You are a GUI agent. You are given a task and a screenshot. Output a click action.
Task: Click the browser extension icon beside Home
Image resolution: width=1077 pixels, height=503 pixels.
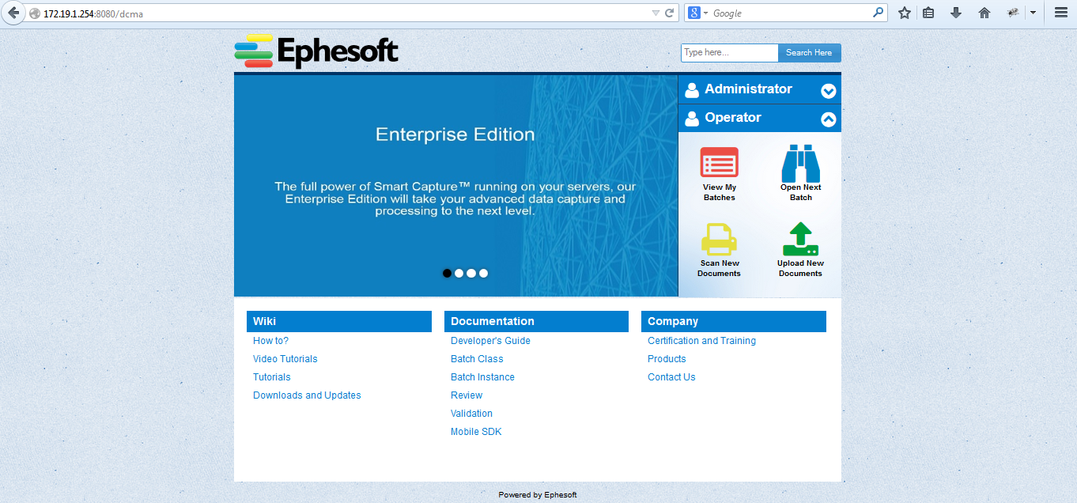(x=1012, y=13)
